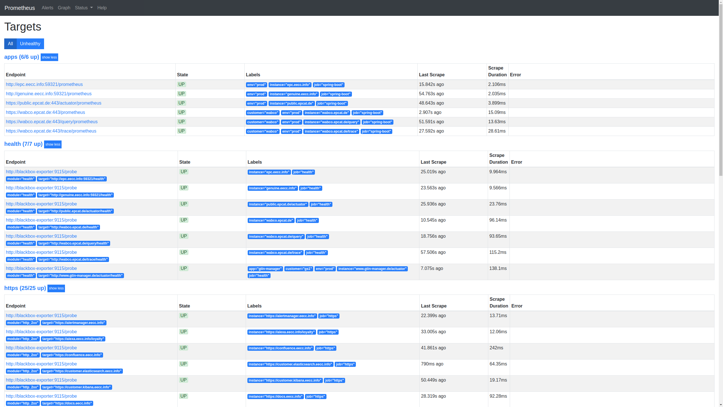723x407 pixels.
Task: Open the Status dropdown menu
Action: click(x=84, y=8)
